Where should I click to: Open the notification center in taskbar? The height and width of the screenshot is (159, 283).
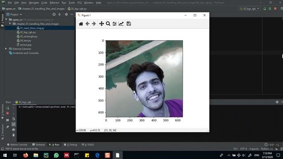point(278,155)
